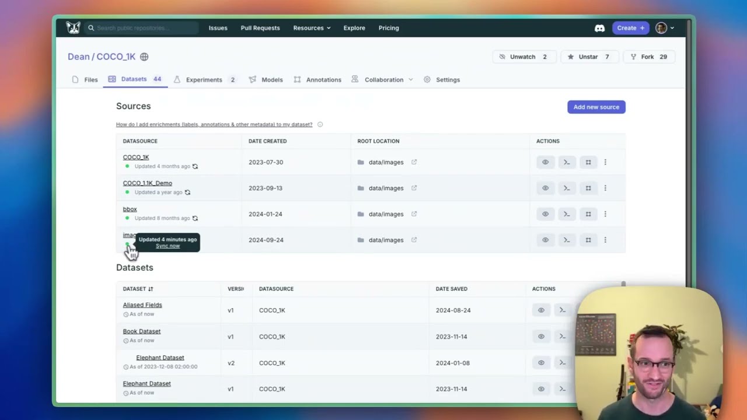This screenshot has width=747, height=420.
Task: Click Add new source button
Action: click(596, 107)
